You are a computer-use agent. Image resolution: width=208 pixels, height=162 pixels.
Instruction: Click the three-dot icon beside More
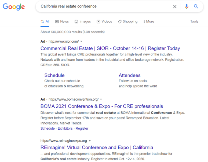click(x=144, y=22)
